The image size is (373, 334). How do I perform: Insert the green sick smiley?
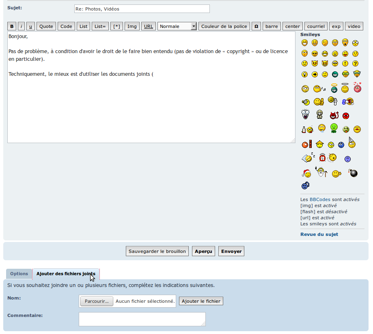click(334, 128)
